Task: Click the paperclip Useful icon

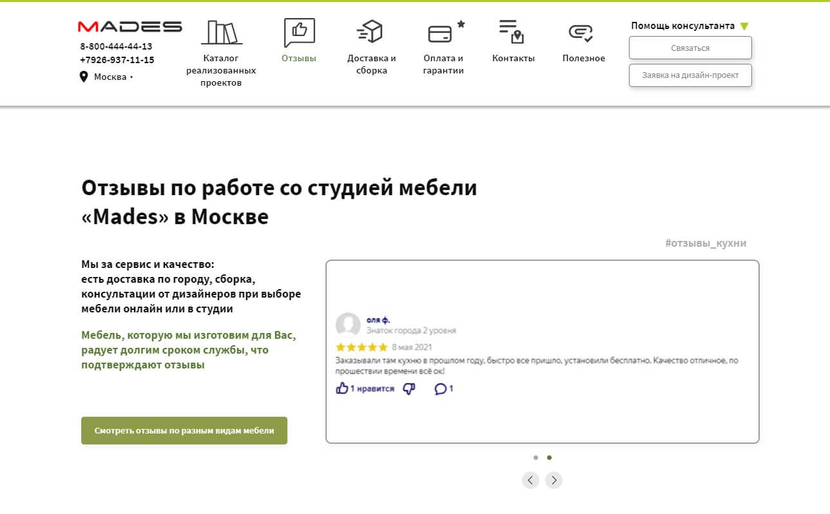Action: point(581,33)
